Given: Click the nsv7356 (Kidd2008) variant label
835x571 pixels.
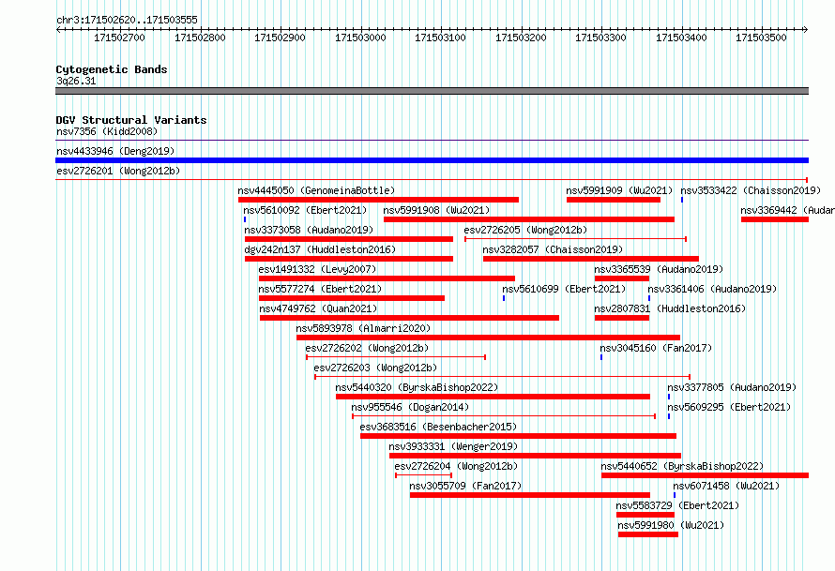Looking at the screenshot, I should (x=107, y=131).
